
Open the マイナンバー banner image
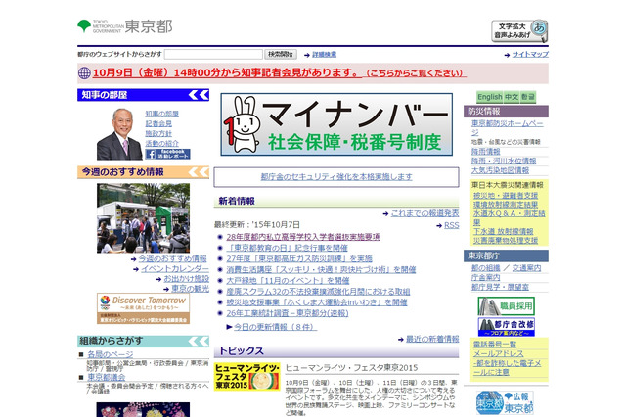click(x=336, y=124)
